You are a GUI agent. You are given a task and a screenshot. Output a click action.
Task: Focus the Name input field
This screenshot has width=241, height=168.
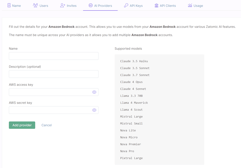click(54, 56)
